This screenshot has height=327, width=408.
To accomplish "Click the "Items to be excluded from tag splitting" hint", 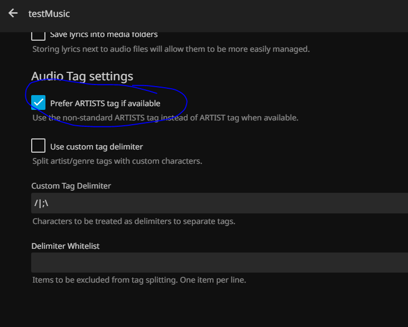I will 139,280.
